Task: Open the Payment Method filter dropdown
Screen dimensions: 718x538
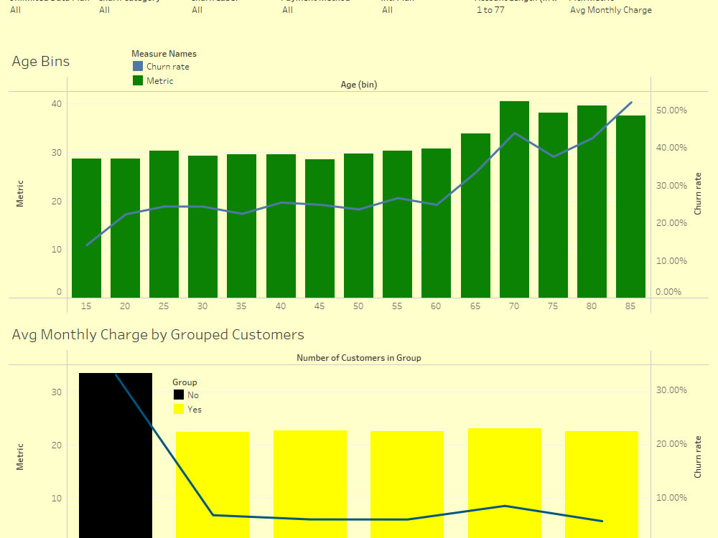Action: (x=287, y=10)
